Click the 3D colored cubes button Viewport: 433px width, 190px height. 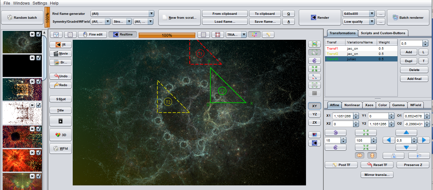tap(60, 135)
